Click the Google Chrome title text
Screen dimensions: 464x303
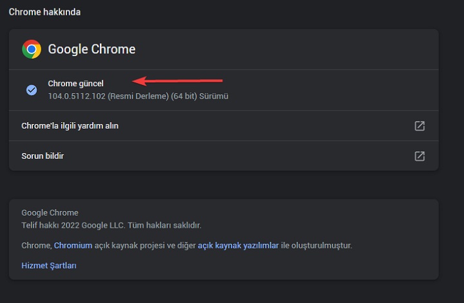(92, 49)
